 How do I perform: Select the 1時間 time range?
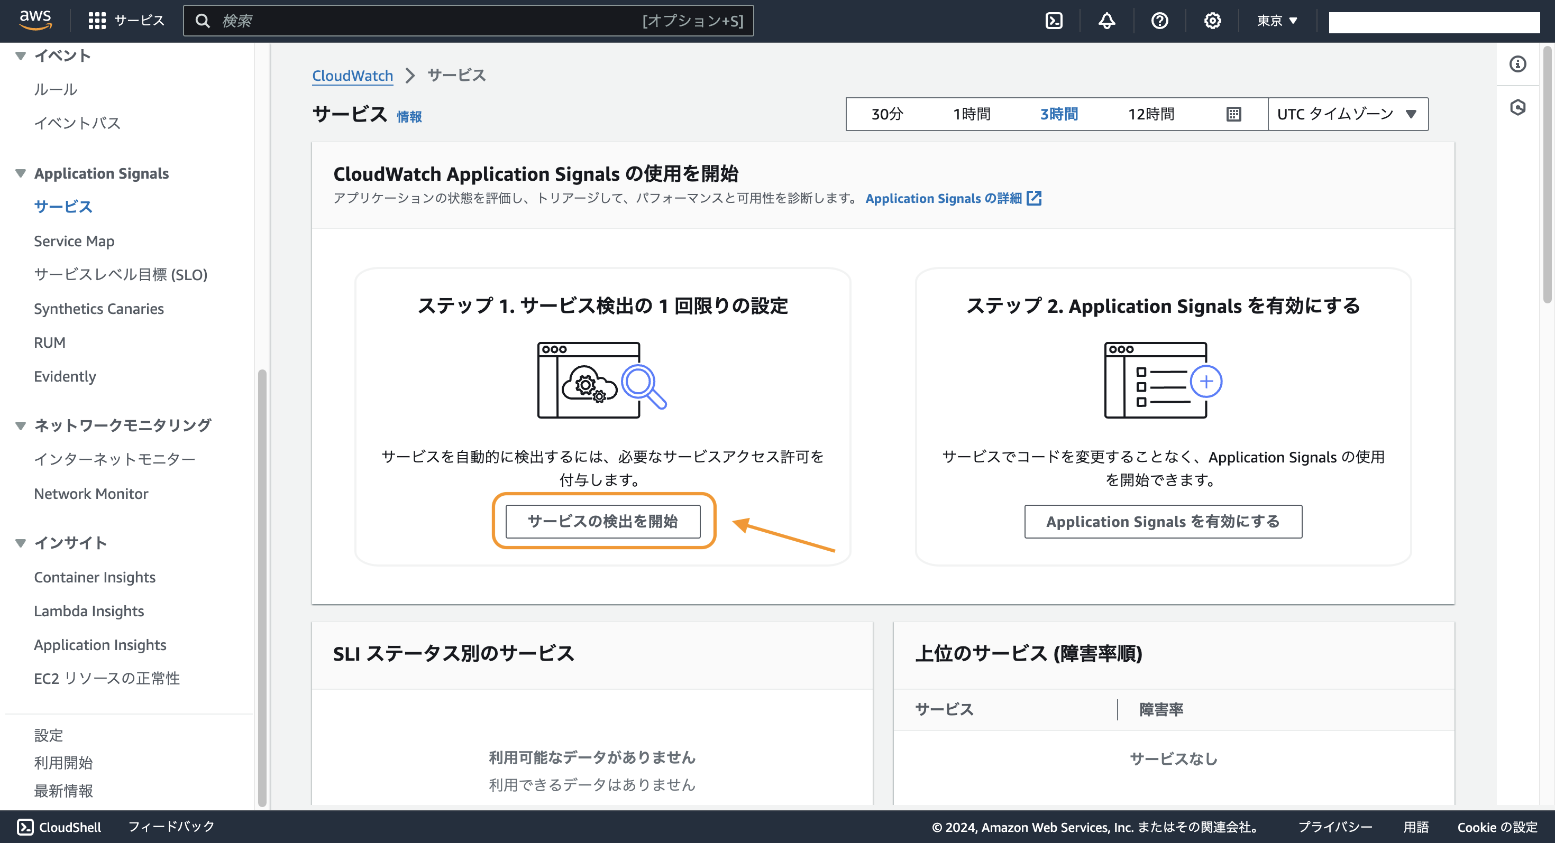(971, 114)
